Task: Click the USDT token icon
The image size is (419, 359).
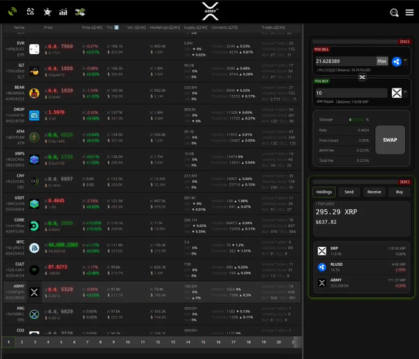Action: (35, 204)
